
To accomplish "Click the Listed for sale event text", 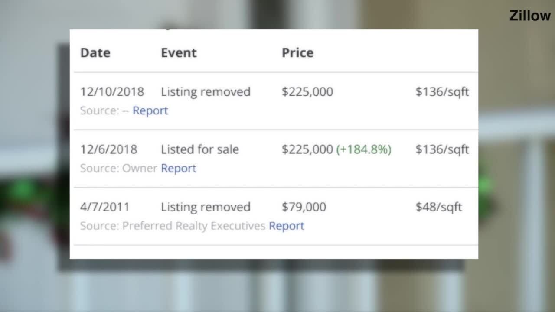I will point(199,149).
